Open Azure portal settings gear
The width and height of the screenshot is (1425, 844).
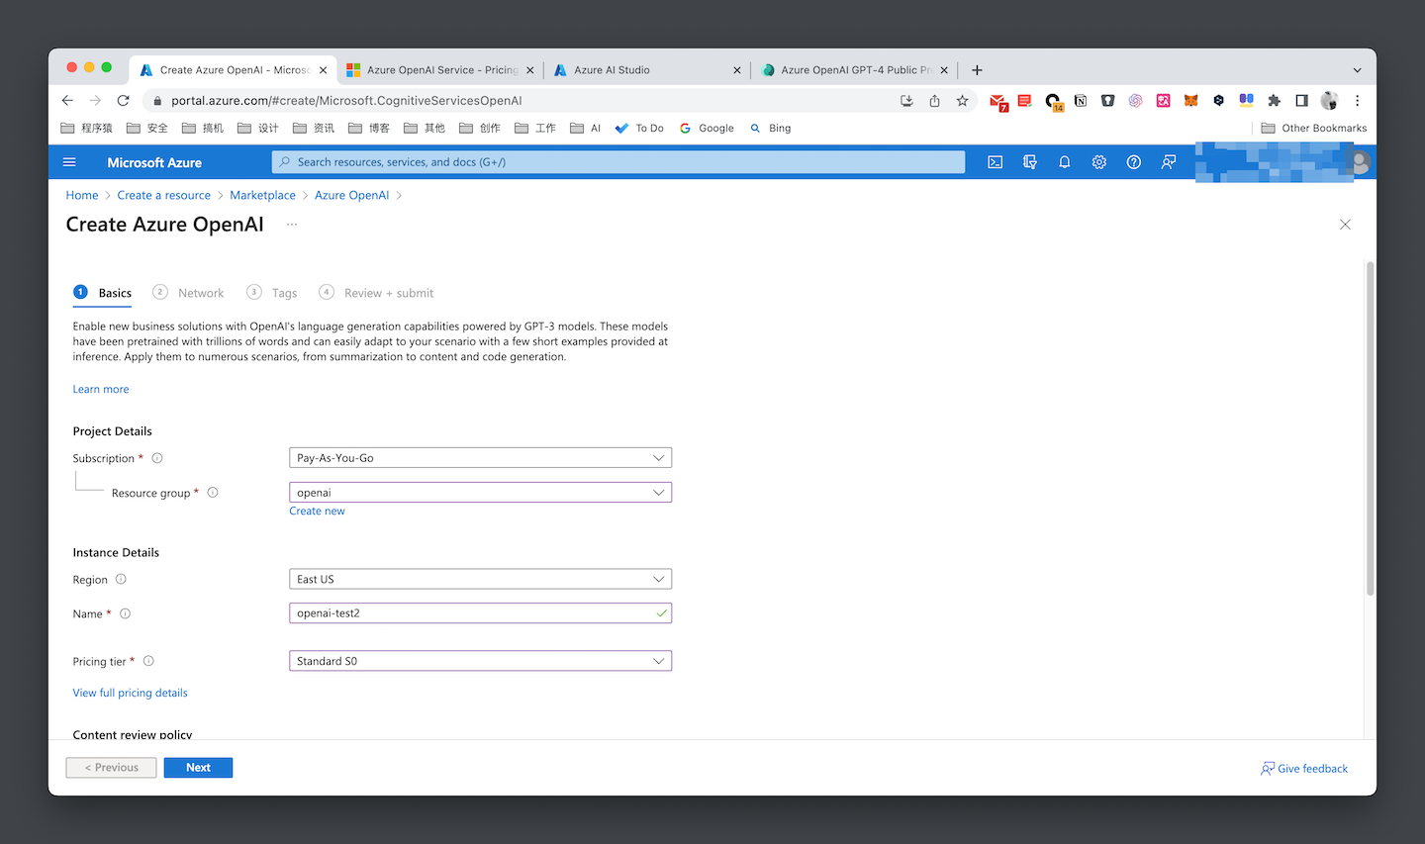pyautogui.click(x=1099, y=162)
